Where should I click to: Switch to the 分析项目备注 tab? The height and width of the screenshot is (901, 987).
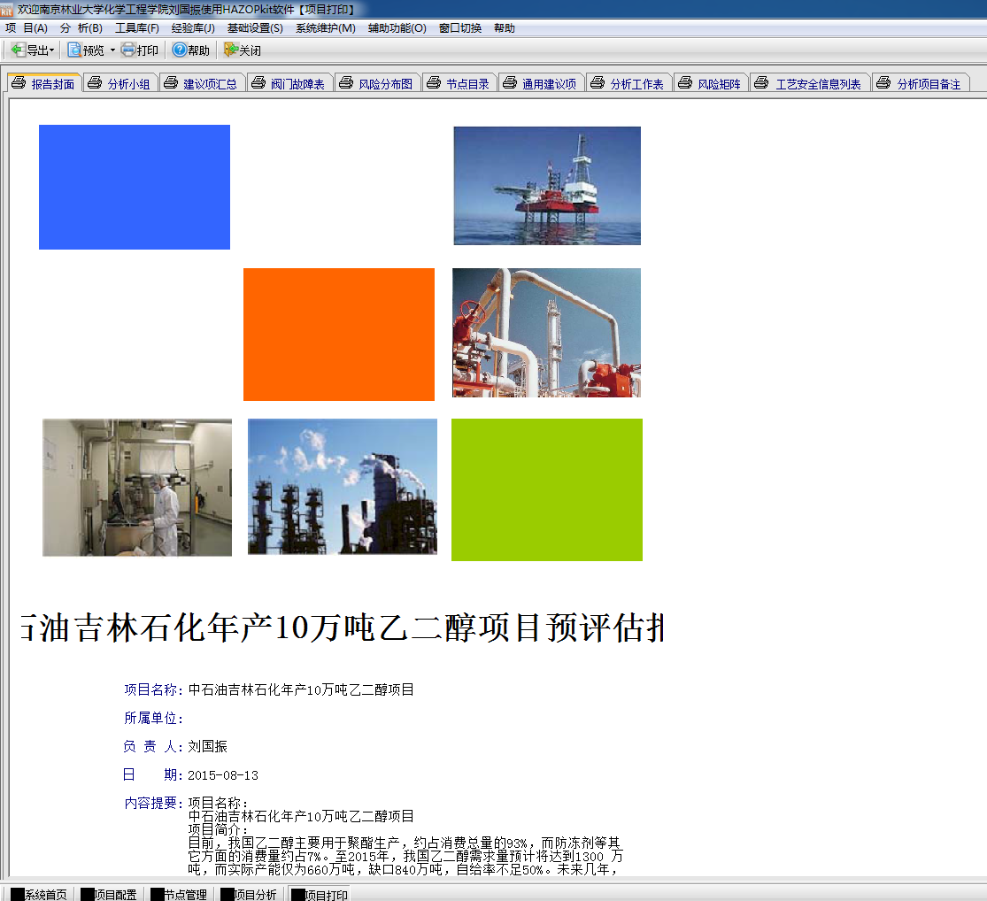921,83
